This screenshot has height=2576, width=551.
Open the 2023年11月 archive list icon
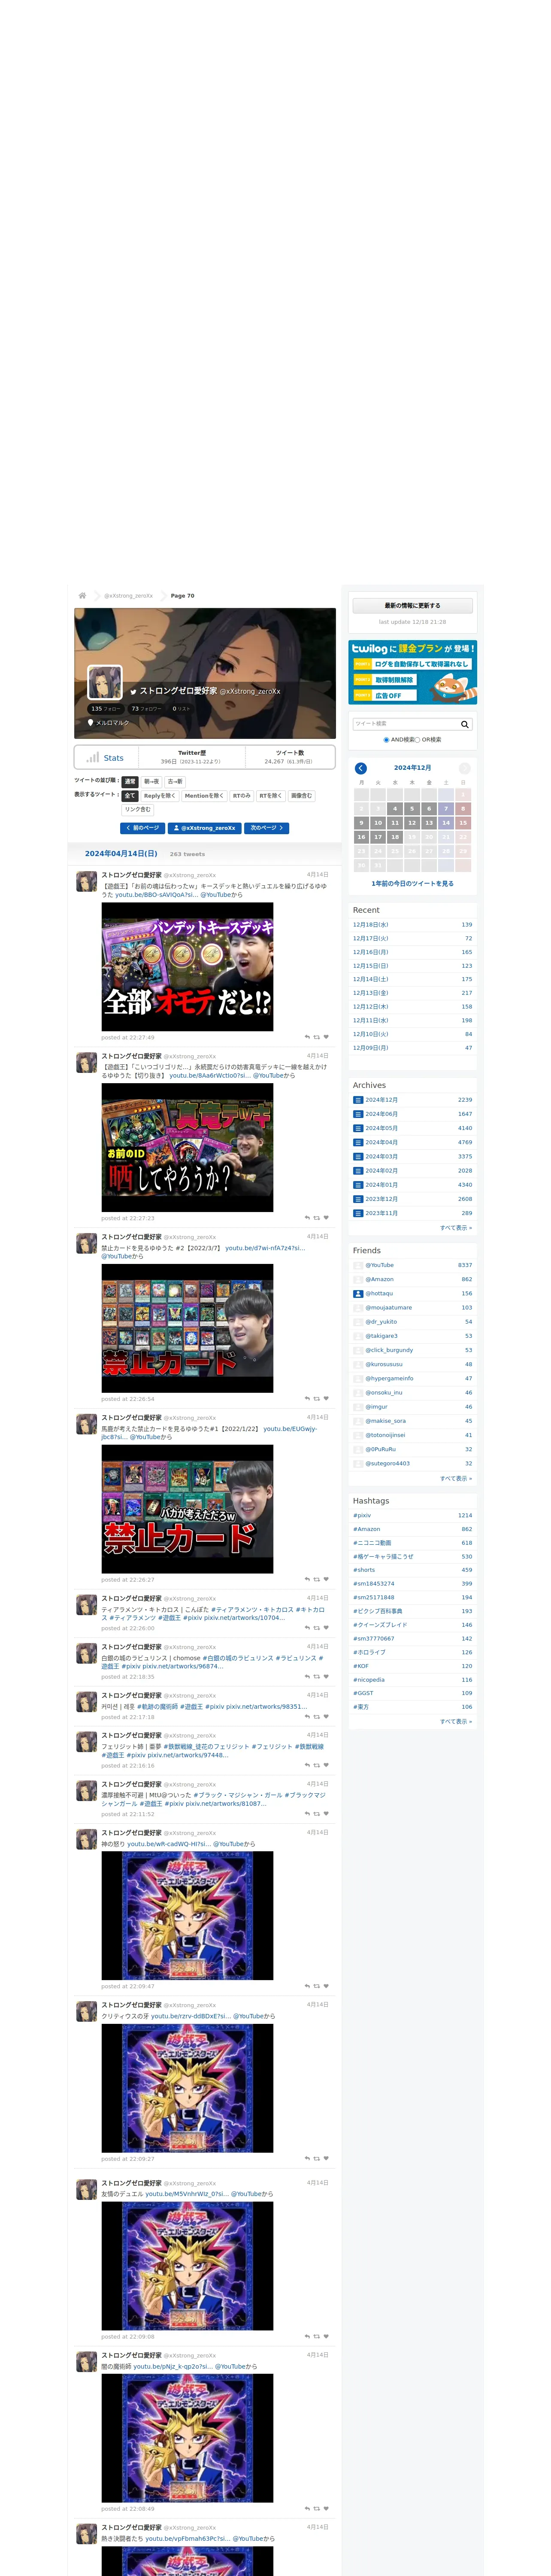pos(358,1213)
